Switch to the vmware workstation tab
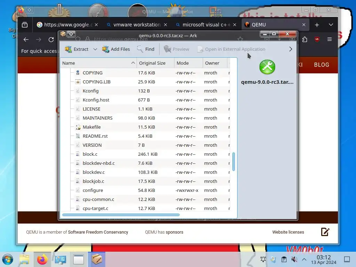The height and width of the screenshot is (267, 356). point(137,25)
